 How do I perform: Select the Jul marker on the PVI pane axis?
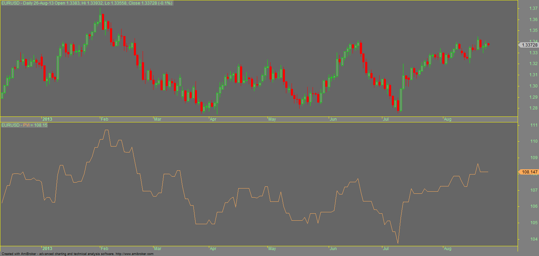click(x=386, y=249)
